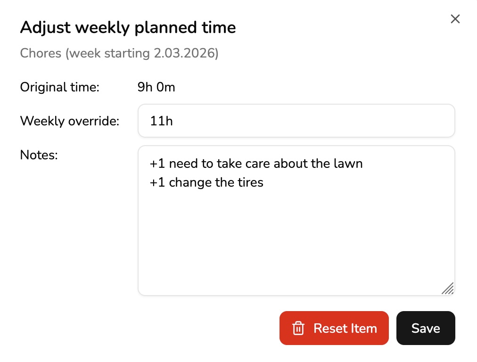Click the X to dismiss the dialog
The image size is (477, 362).
[454, 19]
